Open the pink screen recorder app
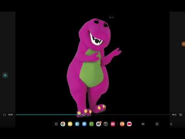 113,124
